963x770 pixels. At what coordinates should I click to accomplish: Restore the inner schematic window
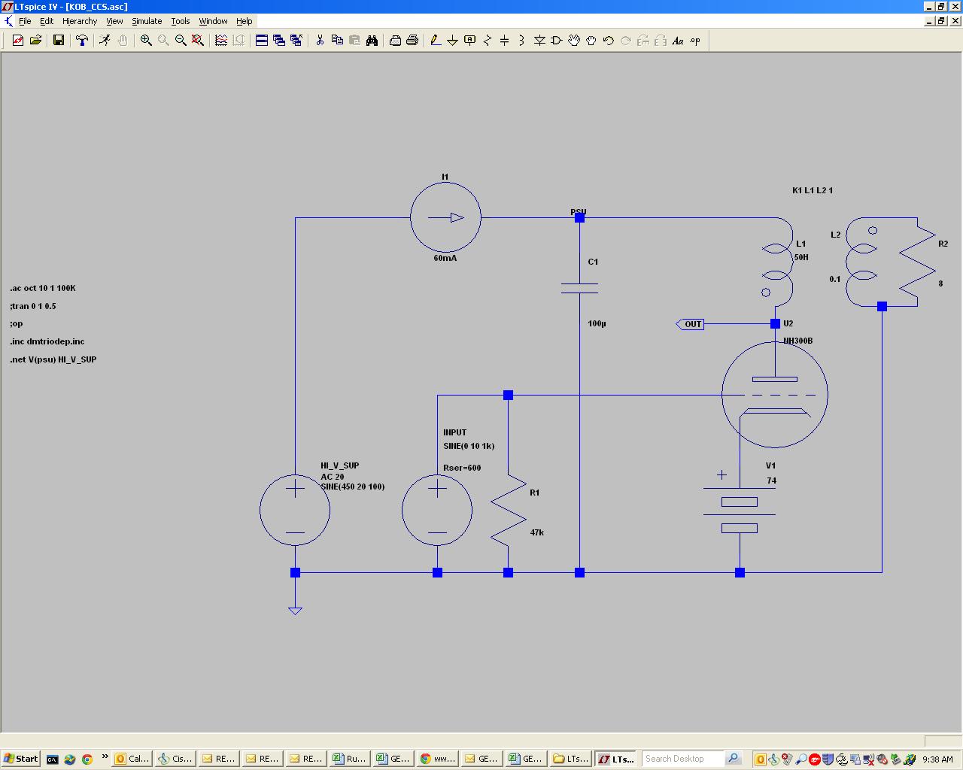pos(941,21)
